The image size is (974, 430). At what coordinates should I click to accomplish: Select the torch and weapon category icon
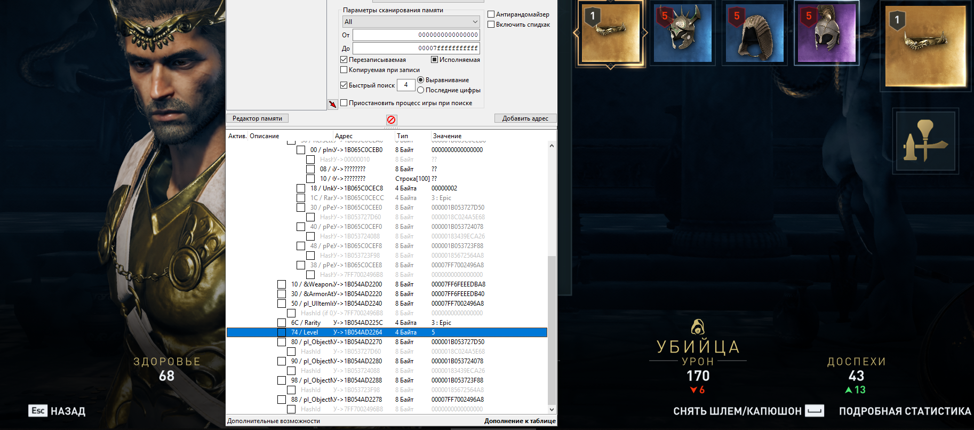925,141
